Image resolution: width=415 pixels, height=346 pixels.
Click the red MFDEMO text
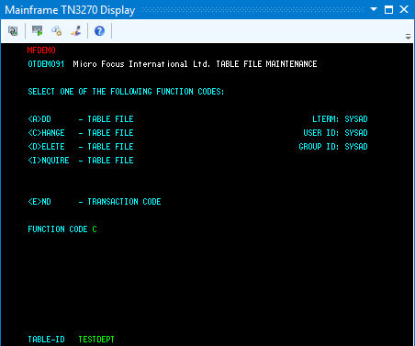[41, 50]
